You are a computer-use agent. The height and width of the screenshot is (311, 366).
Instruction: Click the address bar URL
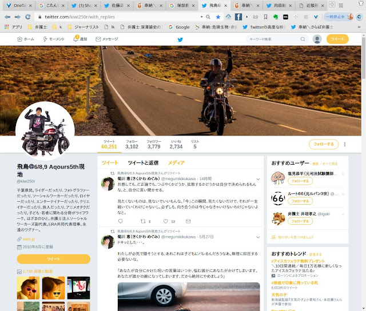79,17
